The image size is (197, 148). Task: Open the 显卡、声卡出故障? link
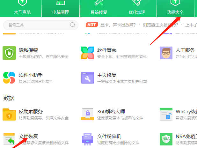(118, 25)
